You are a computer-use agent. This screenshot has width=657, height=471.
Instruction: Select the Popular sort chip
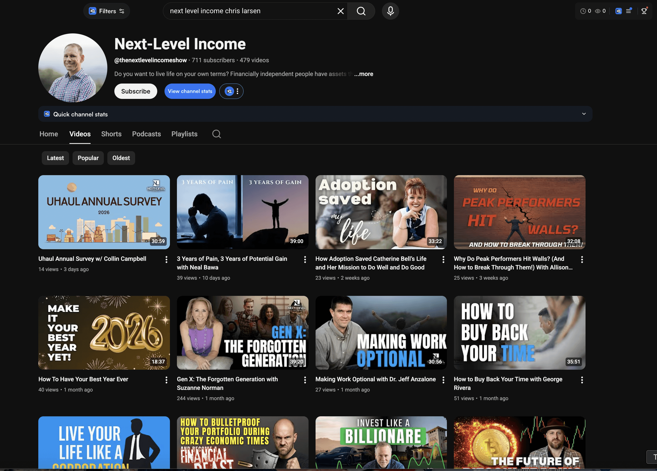pyautogui.click(x=88, y=158)
